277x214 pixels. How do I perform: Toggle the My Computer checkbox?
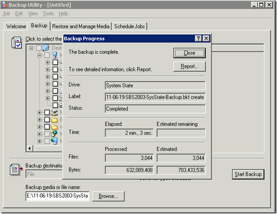(47, 55)
